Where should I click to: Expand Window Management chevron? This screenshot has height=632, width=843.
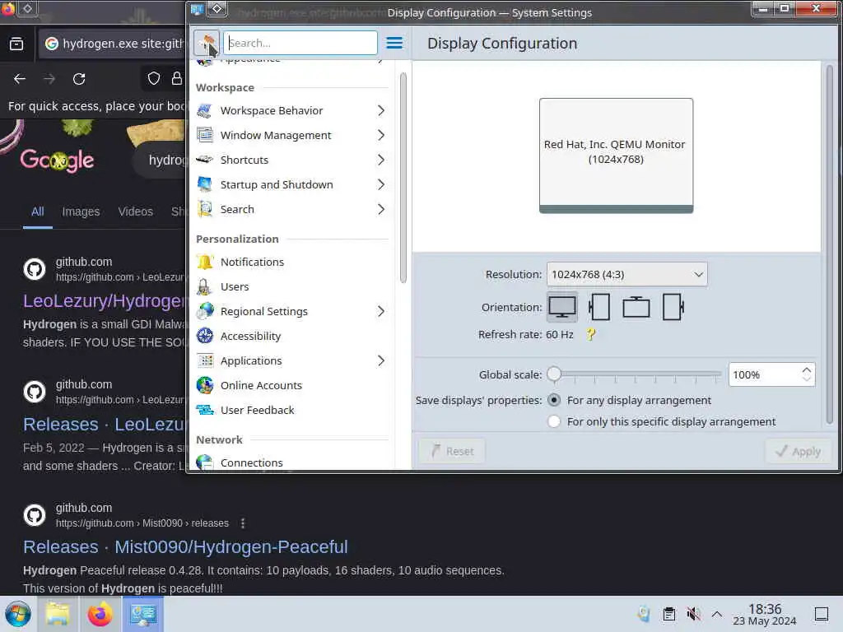380,135
